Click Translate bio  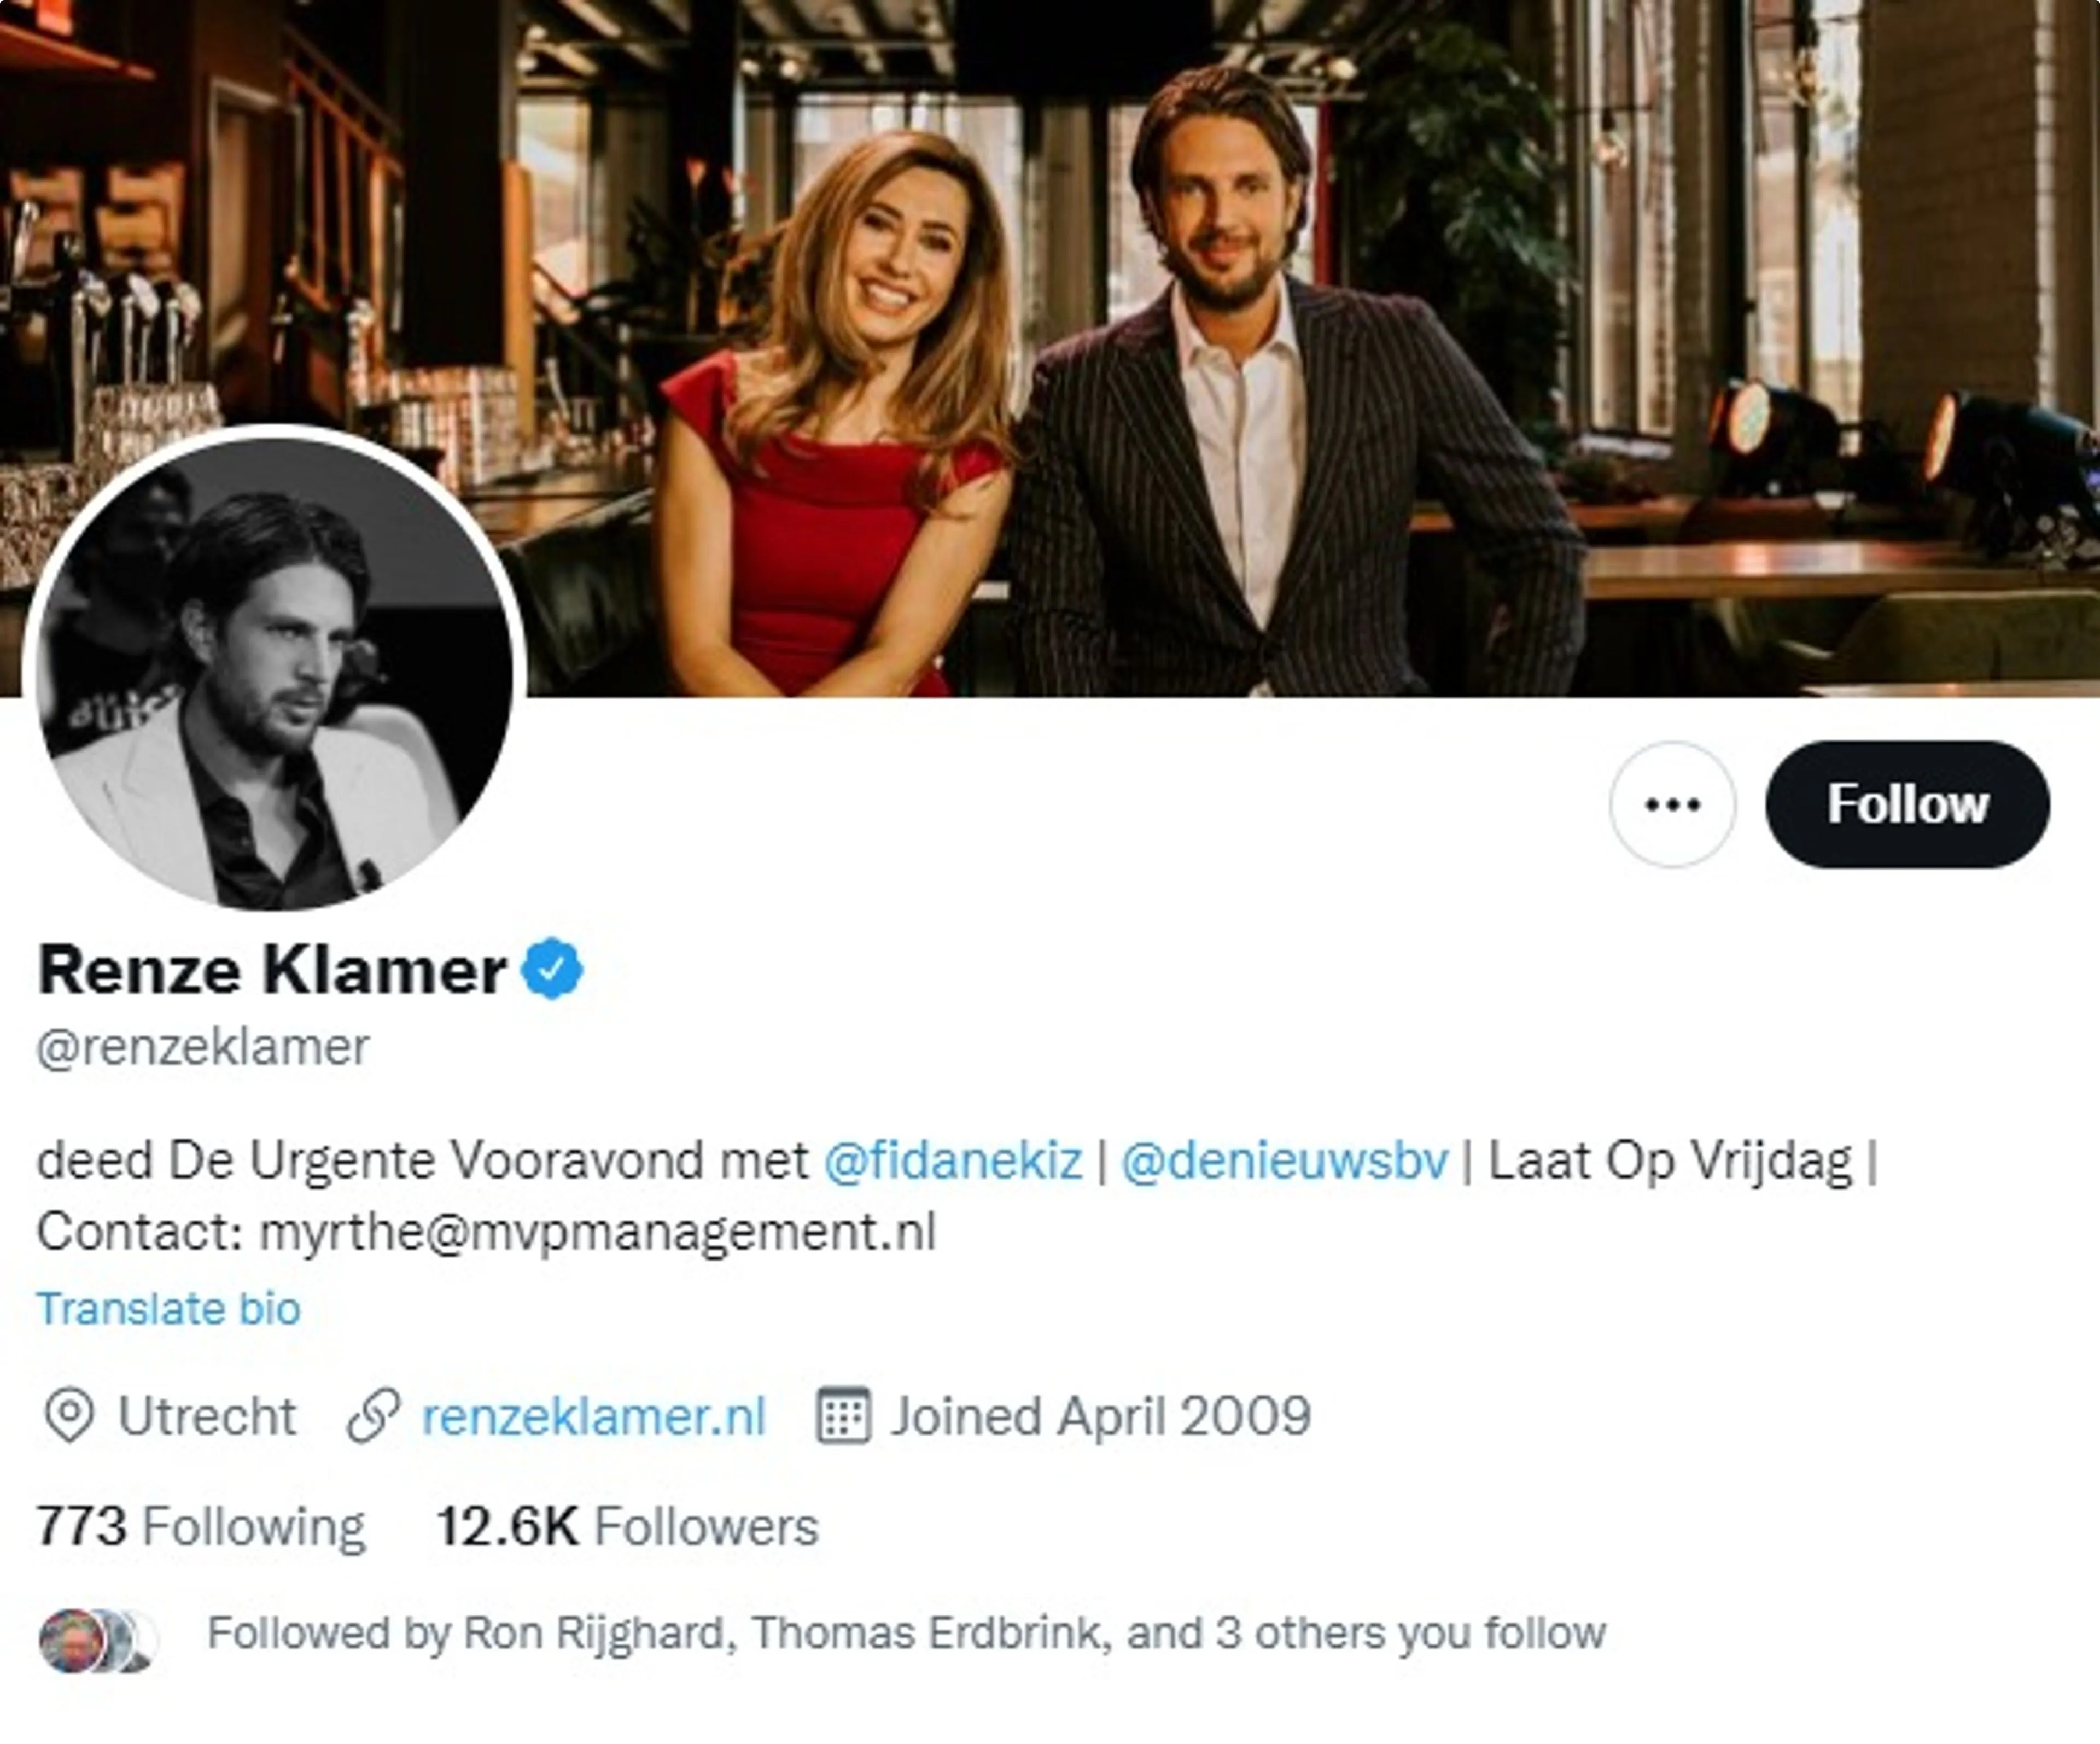coord(169,1308)
